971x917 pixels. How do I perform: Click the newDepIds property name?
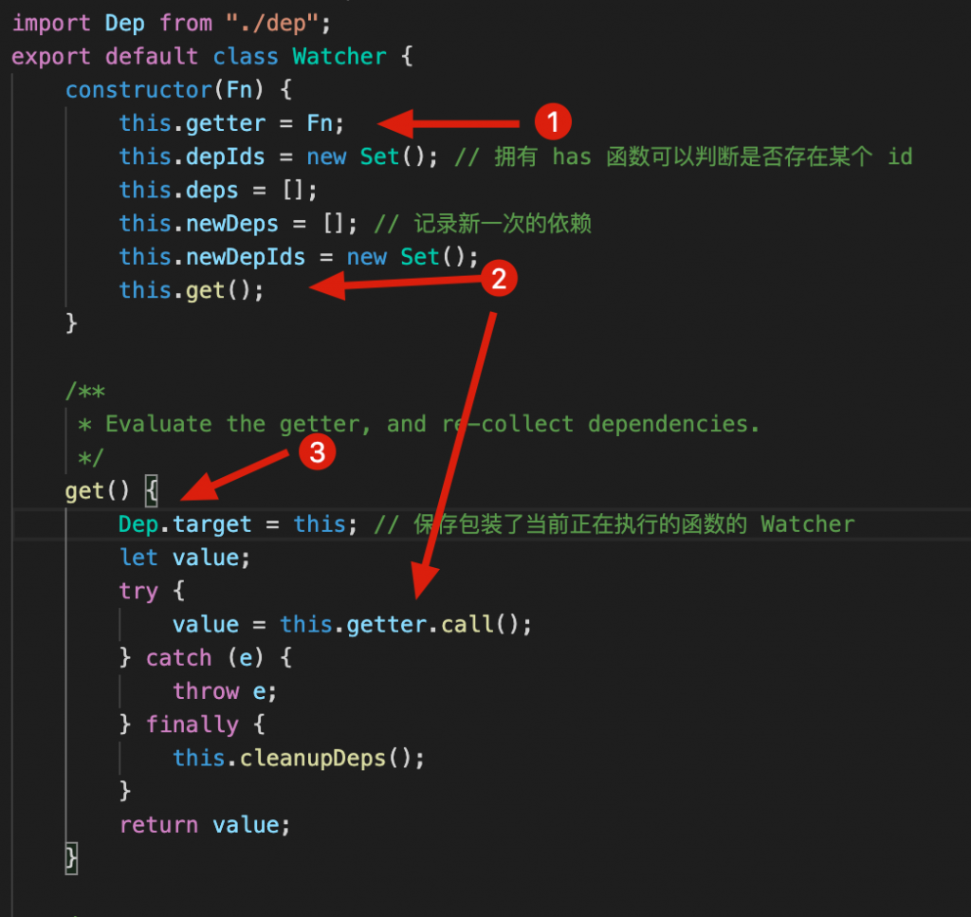click(x=246, y=257)
